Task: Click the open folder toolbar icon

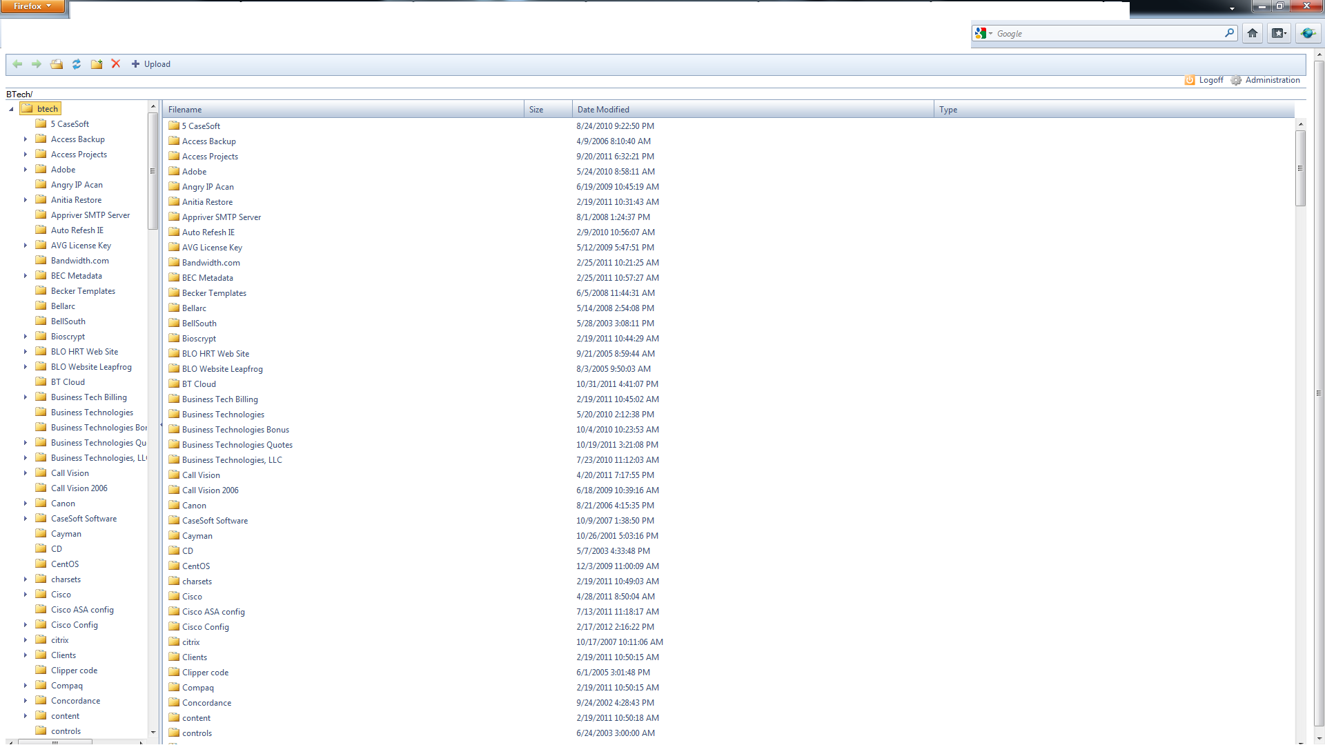Action: pyautogui.click(x=57, y=64)
